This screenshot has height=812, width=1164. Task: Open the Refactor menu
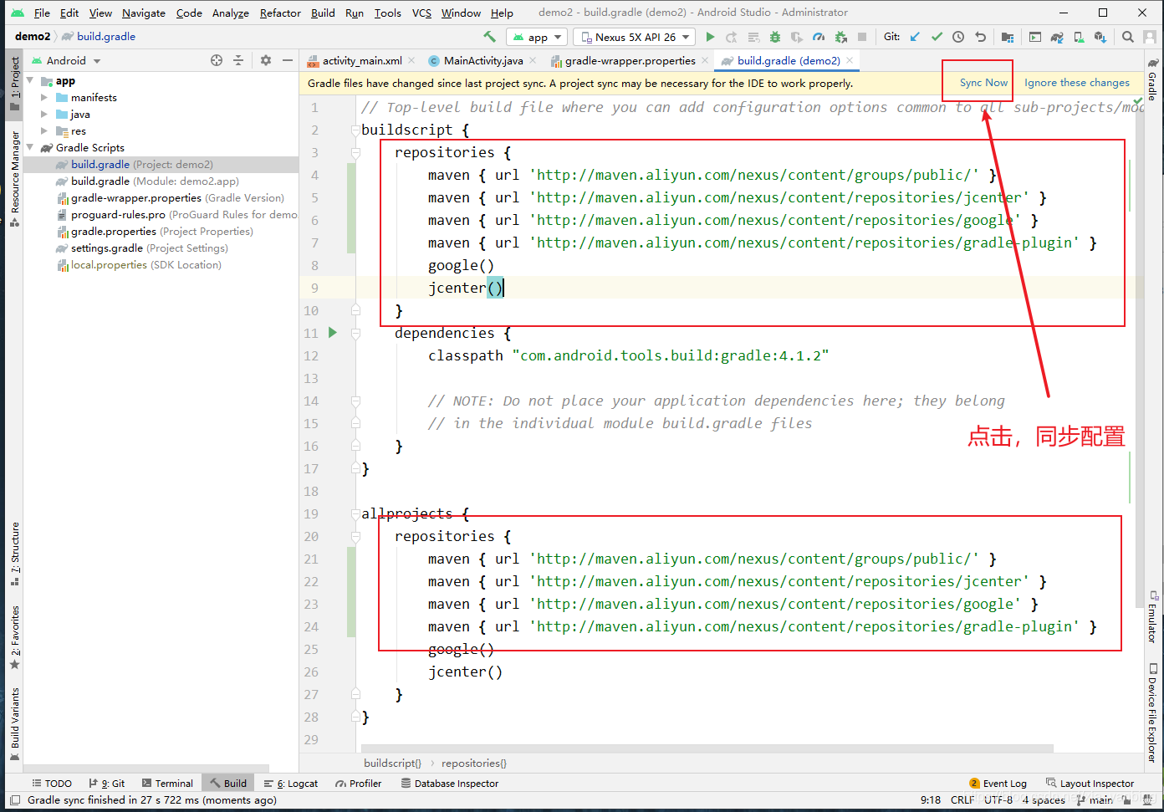click(280, 13)
